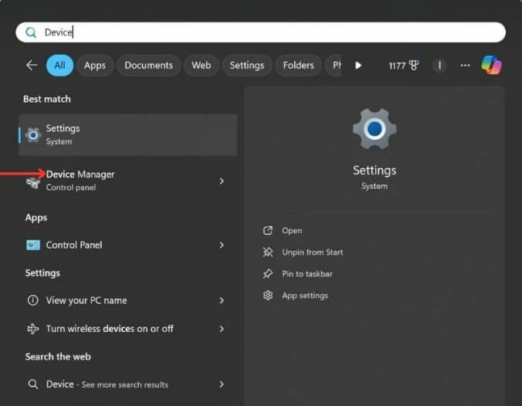Image resolution: width=522 pixels, height=406 pixels.
Task: Switch to the Settings filter tab
Action: [246, 66]
